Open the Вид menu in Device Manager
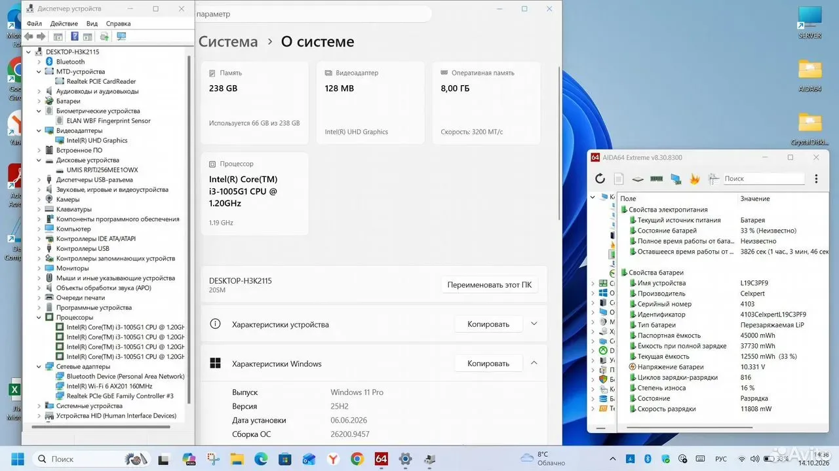Viewport: 839px width, 471px height. tap(92, 24)
